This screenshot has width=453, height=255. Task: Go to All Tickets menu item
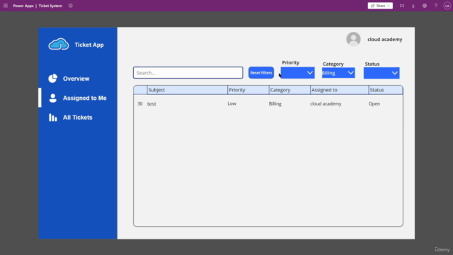tap(78, 118)
